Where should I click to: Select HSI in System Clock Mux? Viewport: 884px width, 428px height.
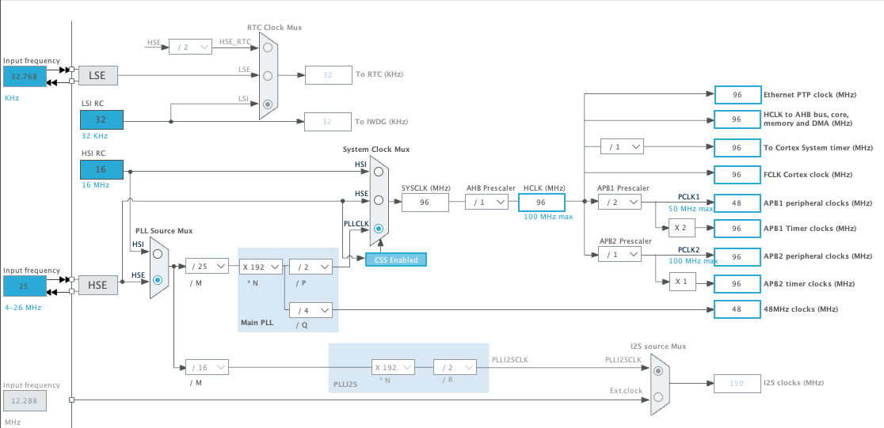point(379,171)
